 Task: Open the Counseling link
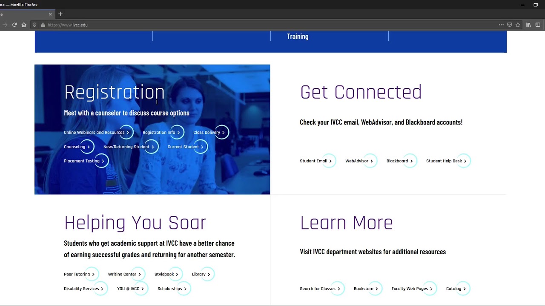click(x=78, y=147)
